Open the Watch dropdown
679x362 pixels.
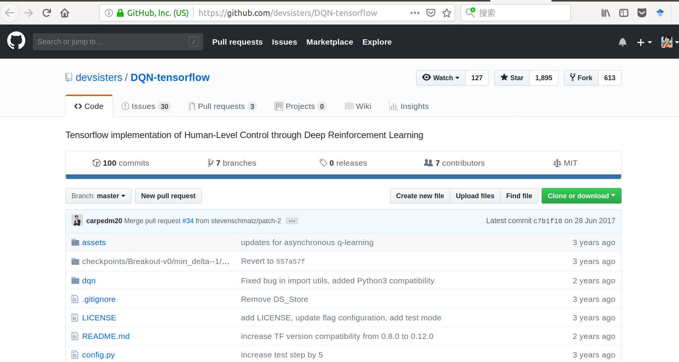coord(441,78)
